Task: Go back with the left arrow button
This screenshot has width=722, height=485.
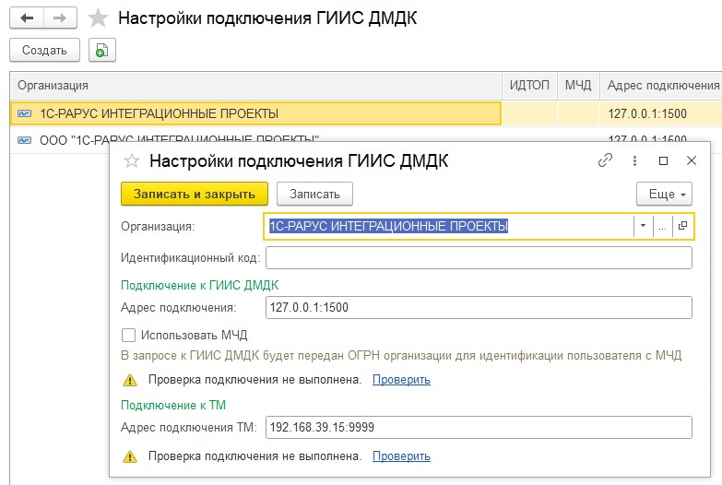Action: point(27,18)
